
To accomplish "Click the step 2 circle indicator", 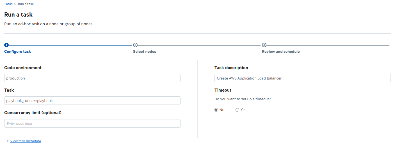I will [135, 45].
